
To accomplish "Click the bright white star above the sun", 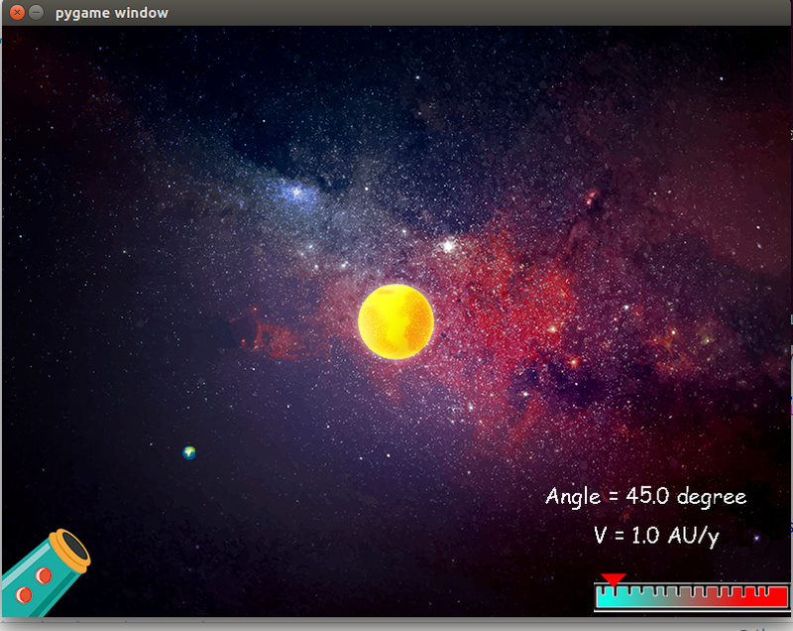I will (x=448, y=245).
